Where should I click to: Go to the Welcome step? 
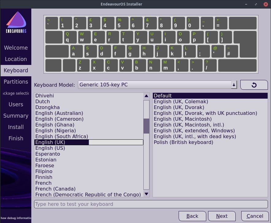[16, 48]
